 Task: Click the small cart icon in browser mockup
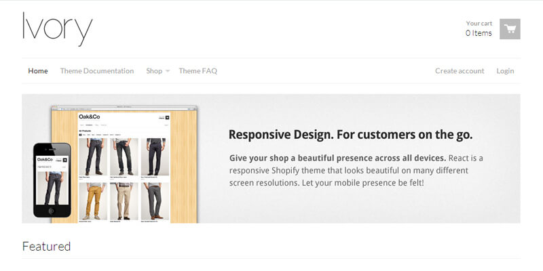166,117
